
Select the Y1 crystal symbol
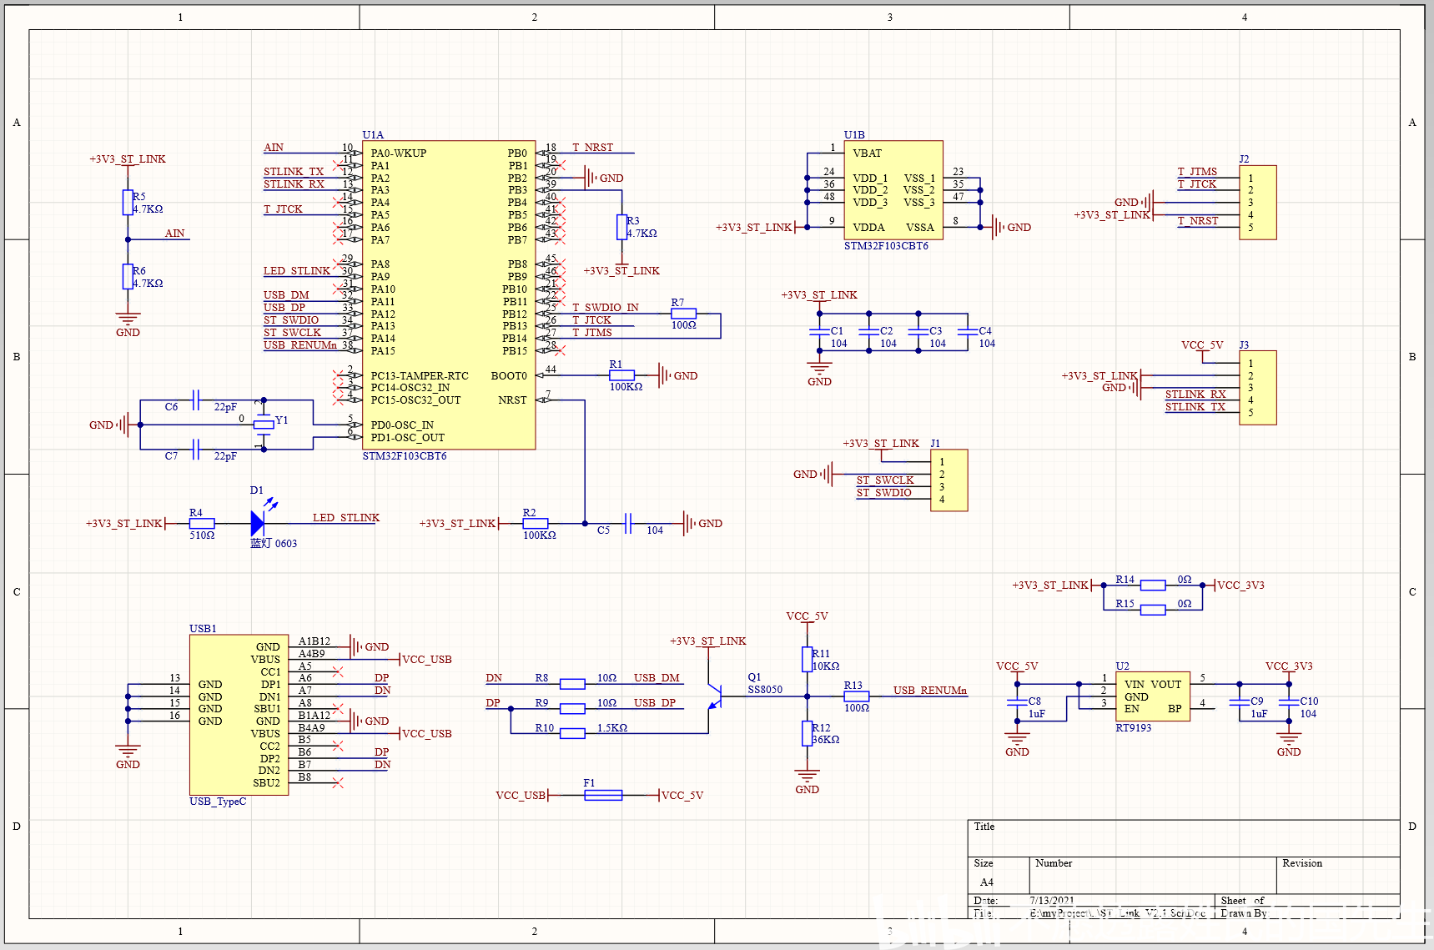point(264,425)
